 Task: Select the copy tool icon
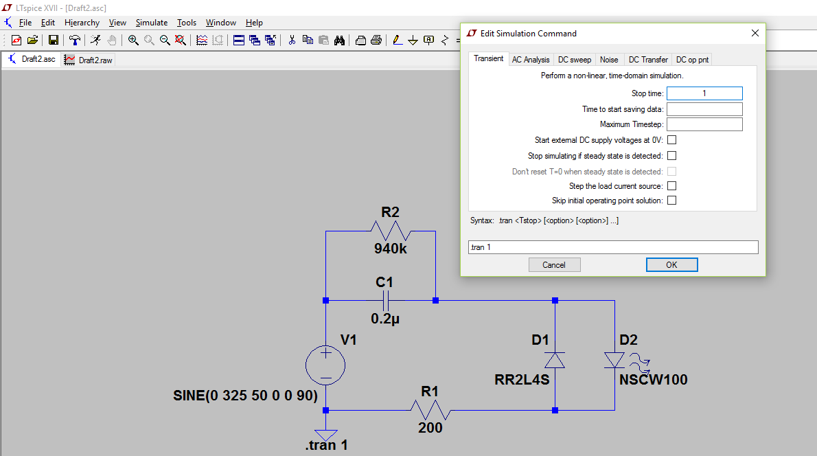[308, 40]
